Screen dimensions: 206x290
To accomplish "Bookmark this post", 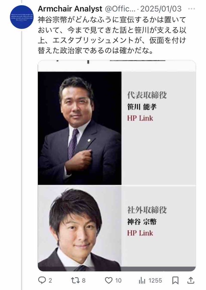I will [x=175, y=281].
